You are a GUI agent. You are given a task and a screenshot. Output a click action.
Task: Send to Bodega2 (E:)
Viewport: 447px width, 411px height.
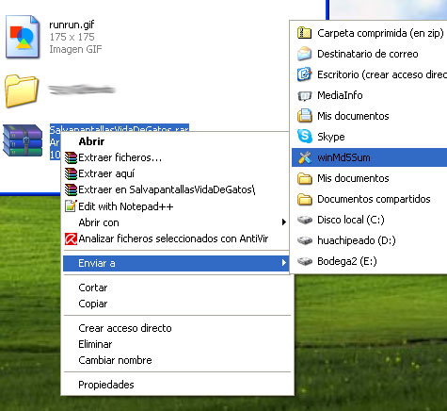(369, 261)
